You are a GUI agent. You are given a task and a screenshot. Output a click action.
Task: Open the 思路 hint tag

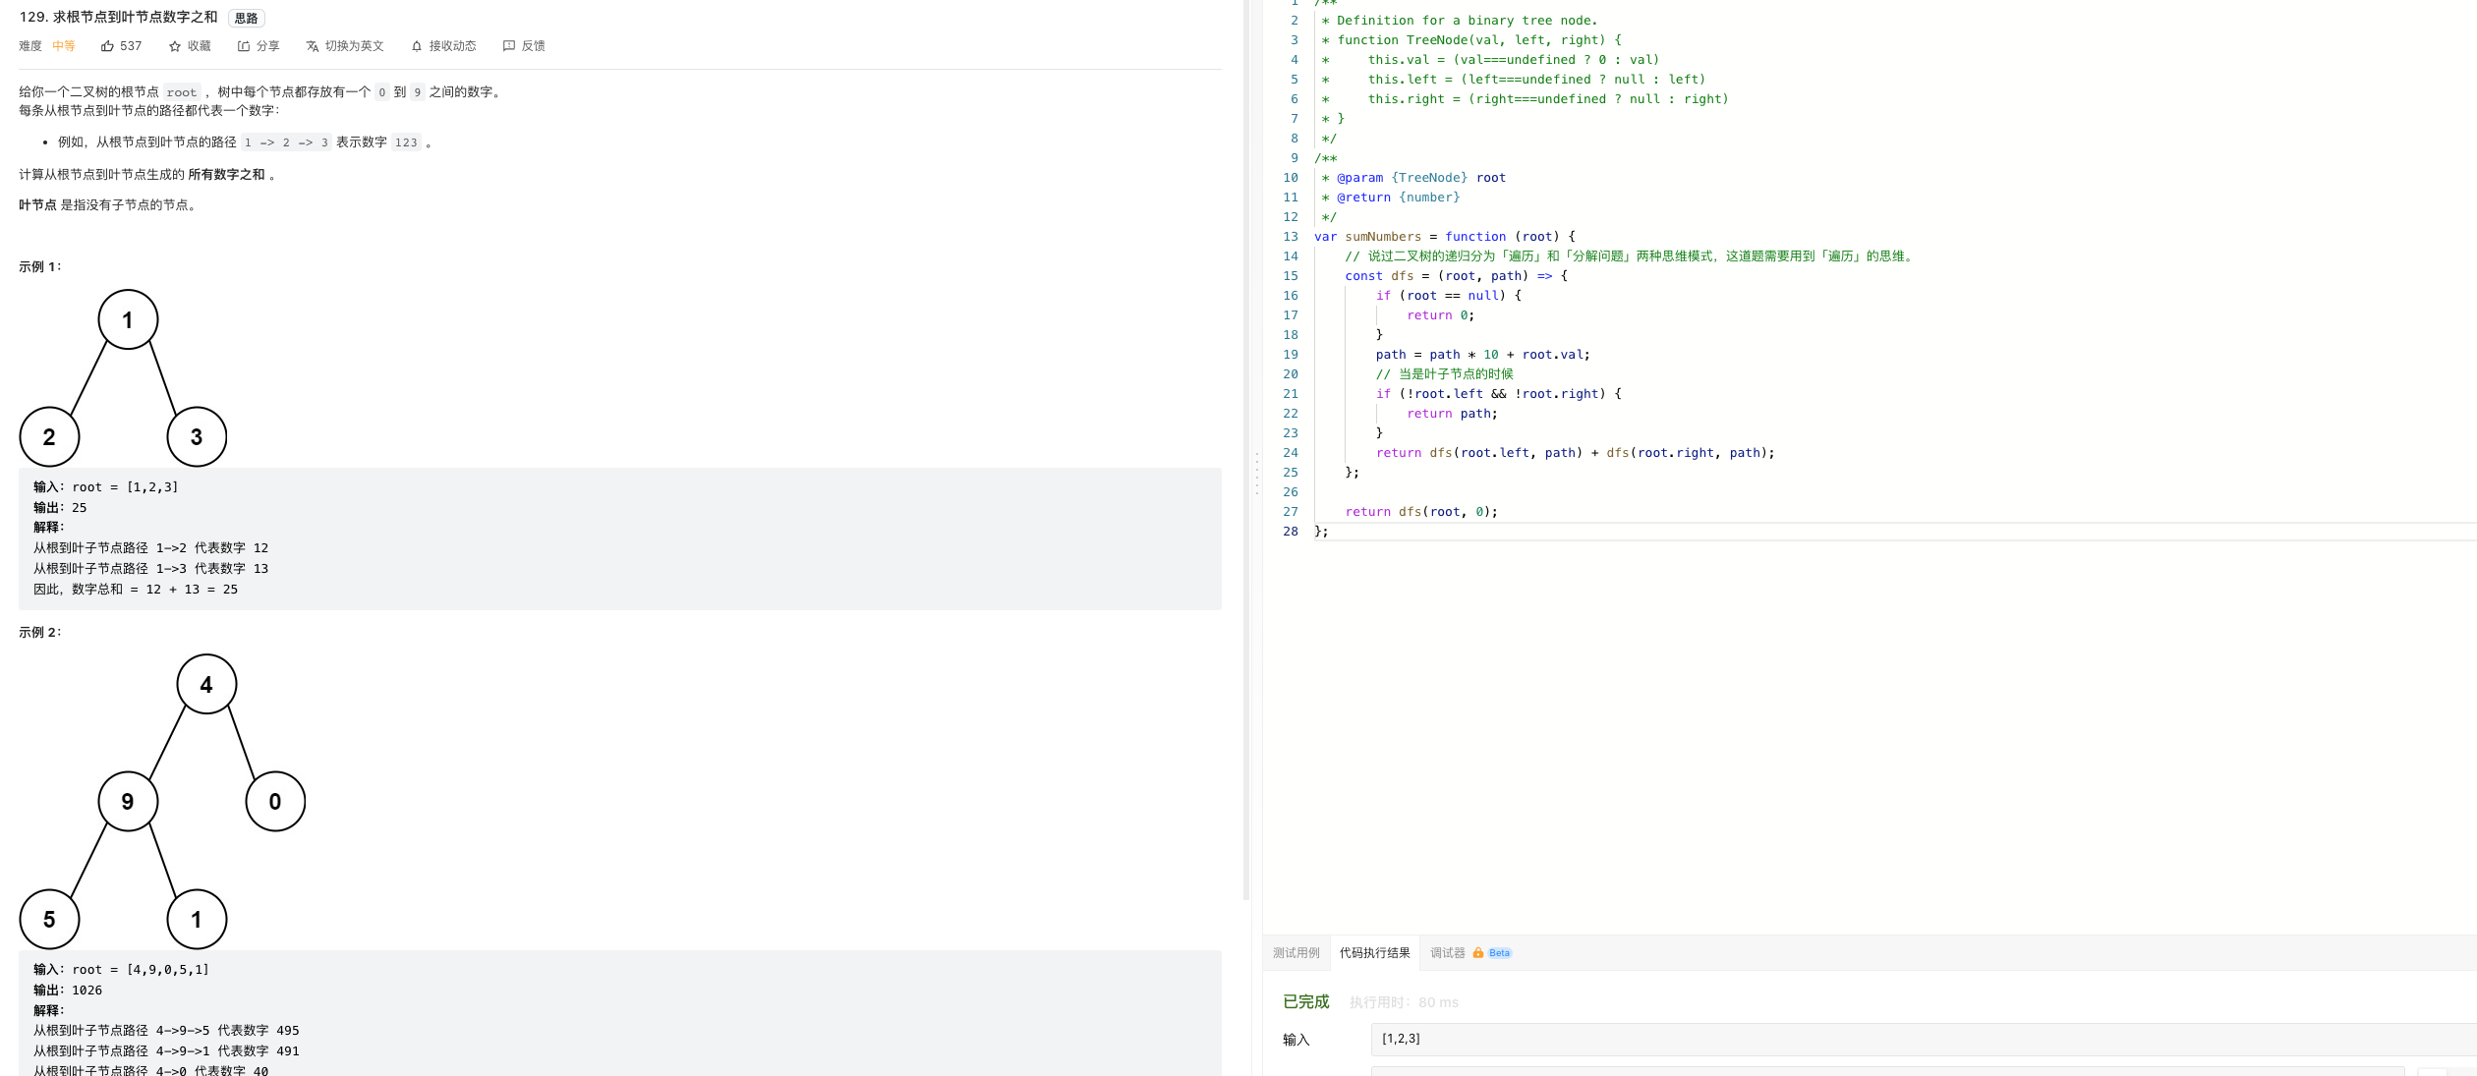246,19
